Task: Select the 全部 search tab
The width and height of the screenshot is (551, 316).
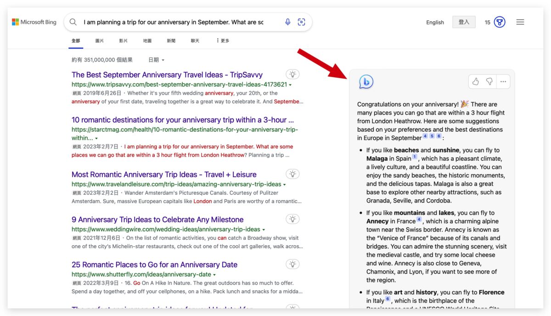Action: 76,41
